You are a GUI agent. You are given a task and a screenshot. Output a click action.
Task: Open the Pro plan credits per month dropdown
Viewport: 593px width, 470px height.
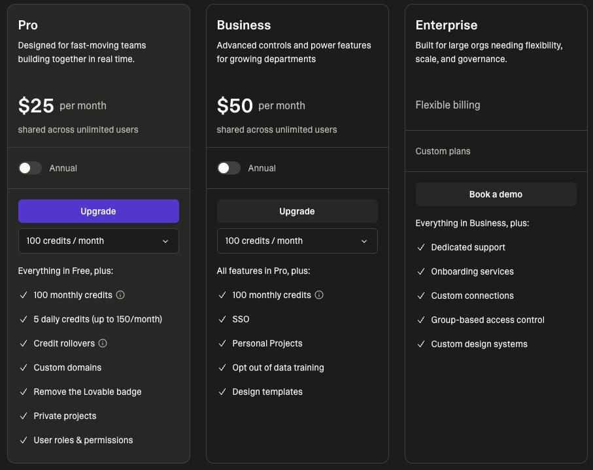(98, 241)
